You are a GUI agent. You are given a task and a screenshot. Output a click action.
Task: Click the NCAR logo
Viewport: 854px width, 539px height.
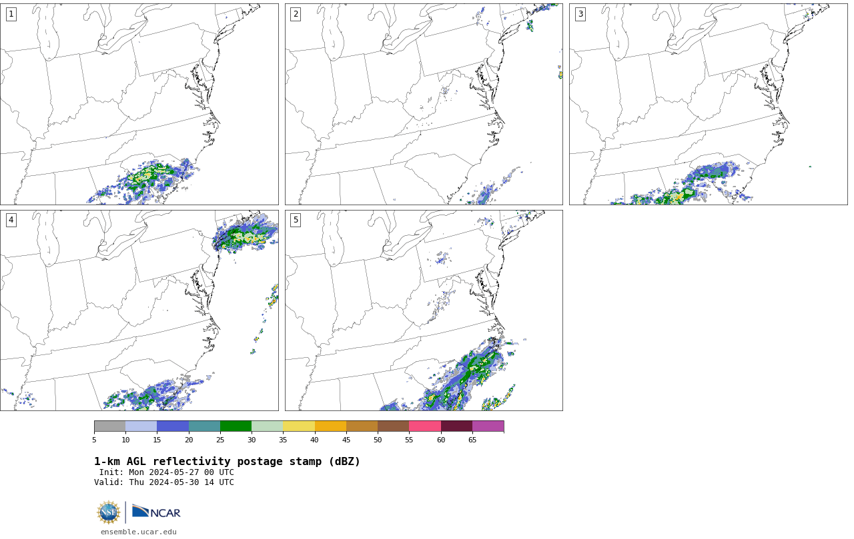coord(156,512)
